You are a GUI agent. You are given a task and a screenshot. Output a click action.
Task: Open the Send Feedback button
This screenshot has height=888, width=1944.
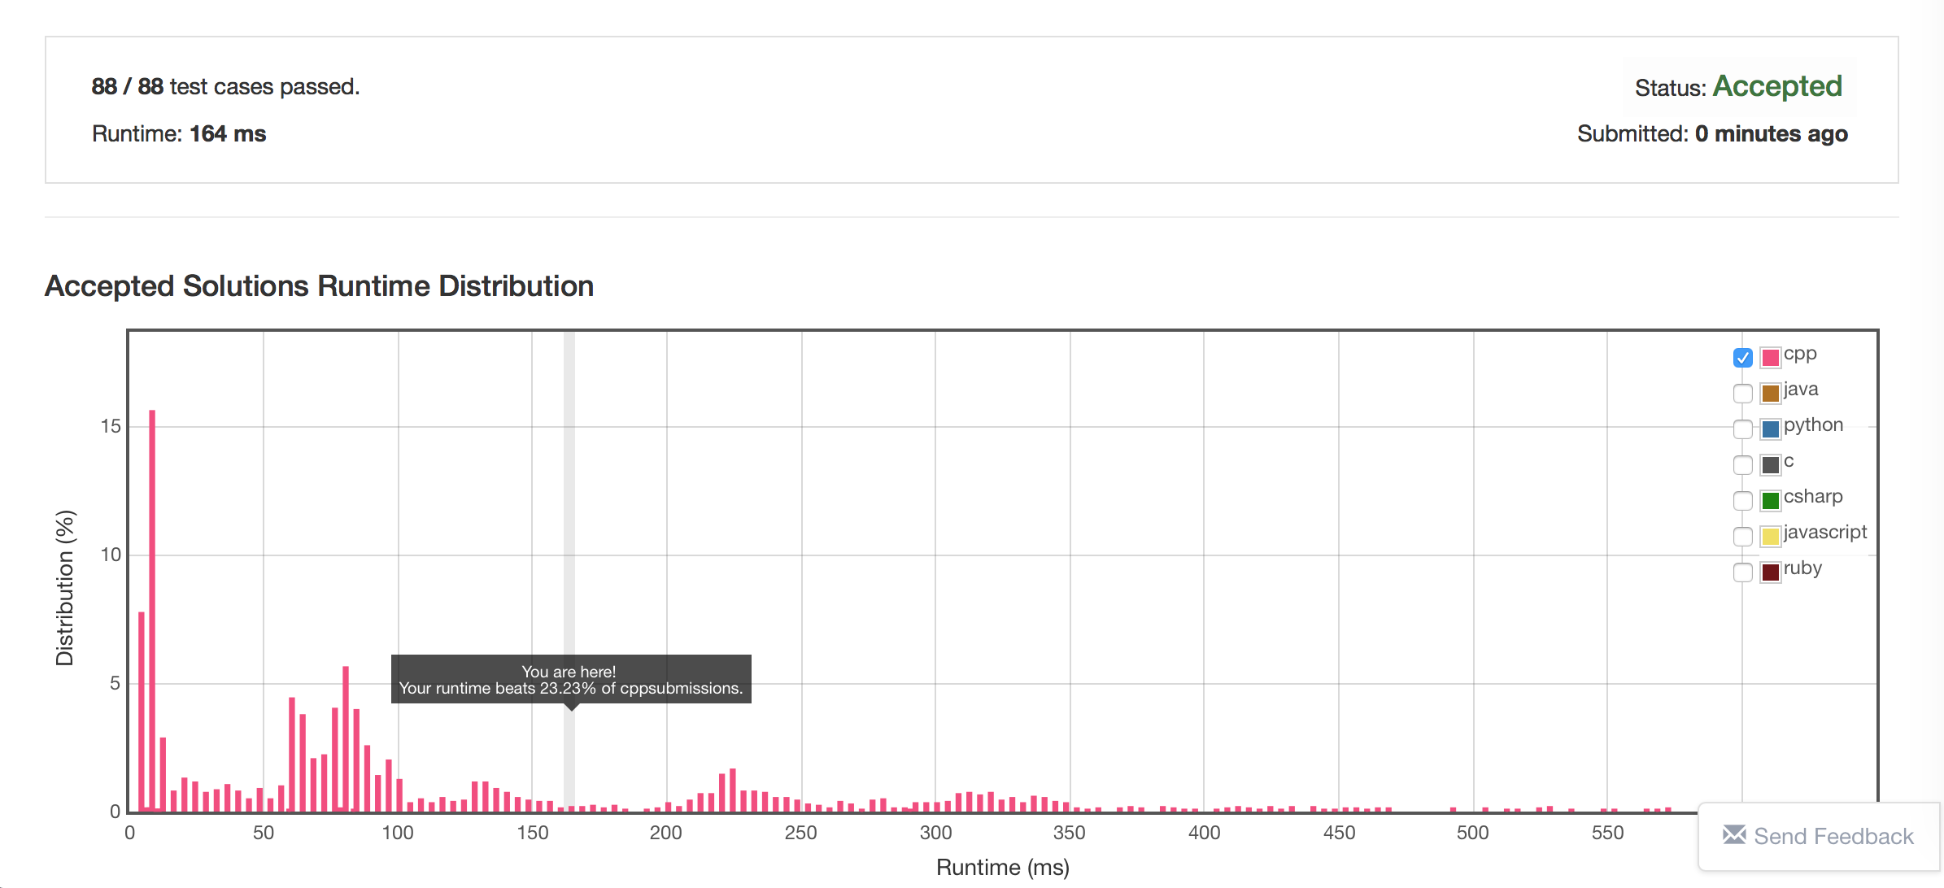(1819, 836)
